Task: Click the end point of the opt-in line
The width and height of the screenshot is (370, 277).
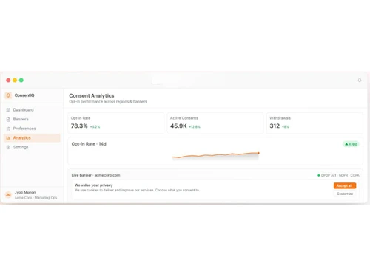Action: (258, 153)
